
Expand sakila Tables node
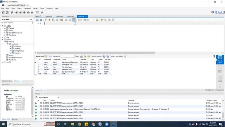[5, 28]
